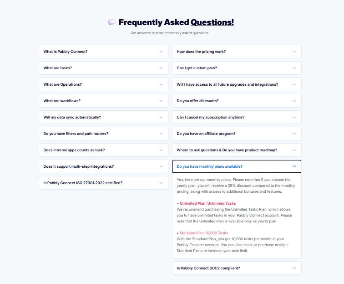Click chevron beside future upgrades and integrations question
The height and width of the screenshot is (284, 344).
[294, 84]
